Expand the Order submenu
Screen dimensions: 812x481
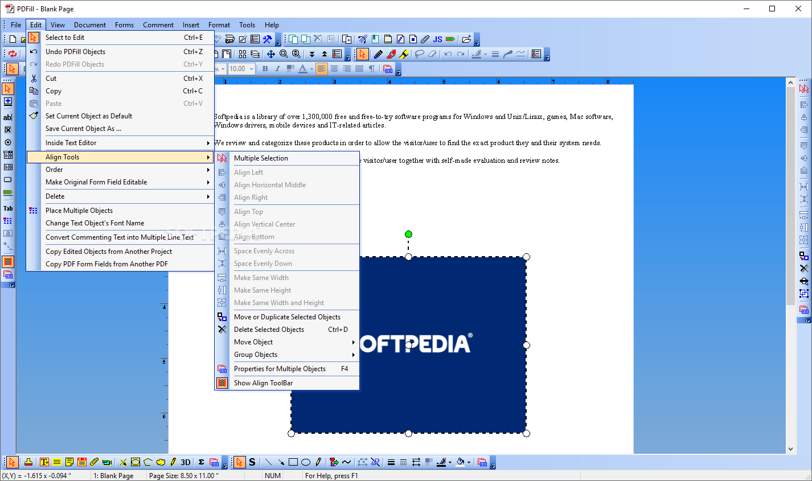(120, 170)
